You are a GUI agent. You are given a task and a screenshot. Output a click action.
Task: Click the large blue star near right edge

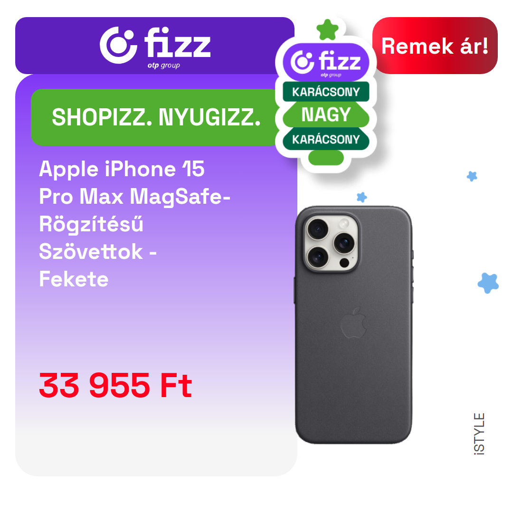pos(488,283)
